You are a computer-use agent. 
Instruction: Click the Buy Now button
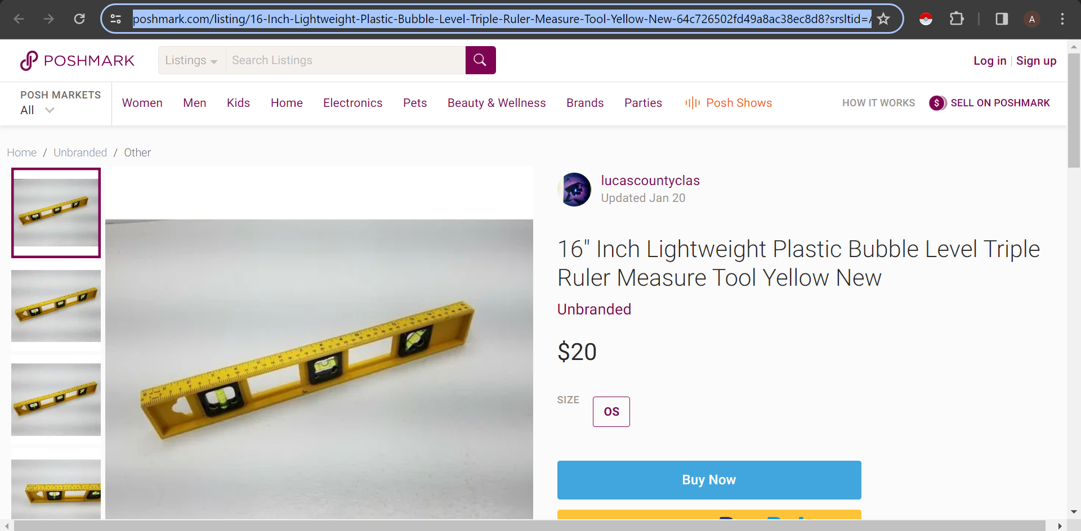[x=709, y=480]
